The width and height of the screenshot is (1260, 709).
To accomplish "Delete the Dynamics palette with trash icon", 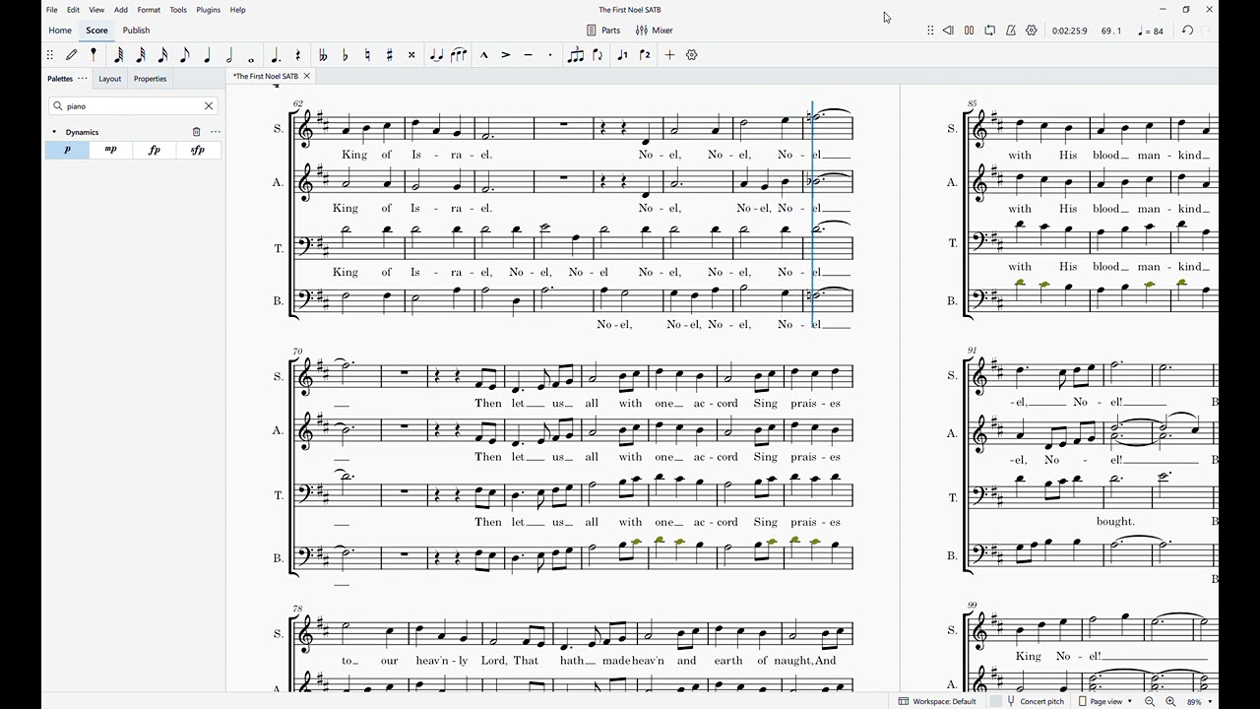I will tap(197, 132).
